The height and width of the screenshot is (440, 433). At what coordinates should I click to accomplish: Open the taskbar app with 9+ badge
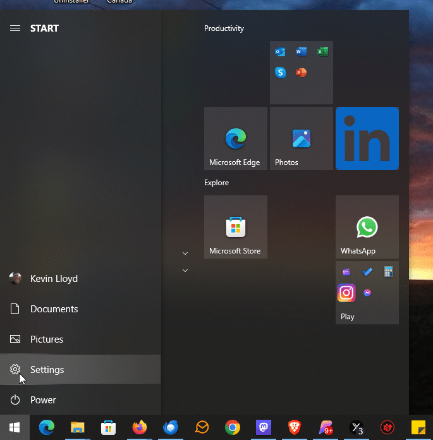(x=326, y=427)
